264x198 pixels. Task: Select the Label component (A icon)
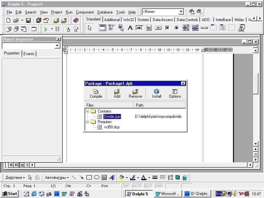pyautogui.click(x=130, y=28)
